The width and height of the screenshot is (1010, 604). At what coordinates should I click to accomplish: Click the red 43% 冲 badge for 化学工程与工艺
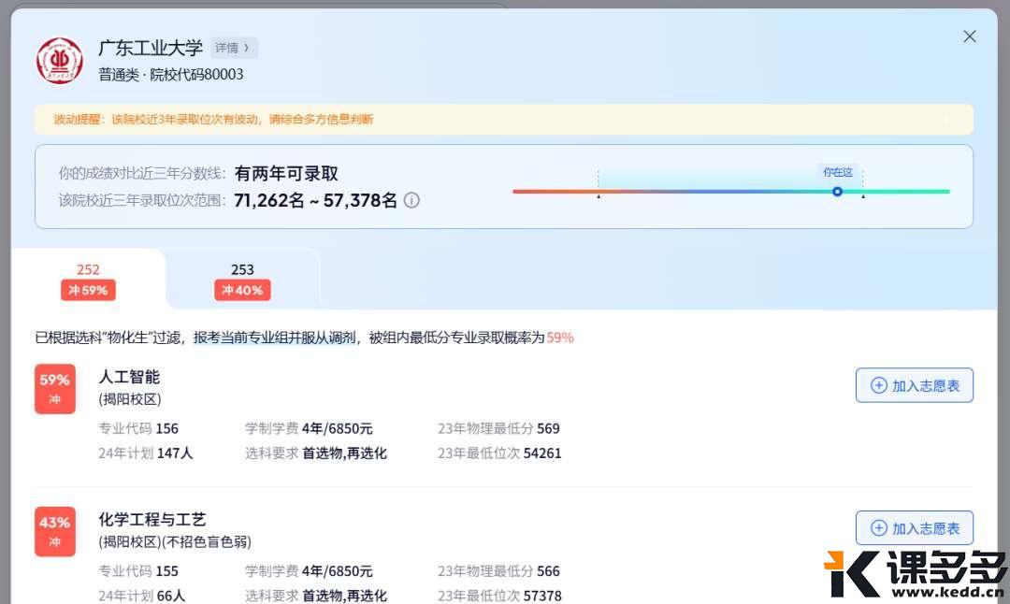(54, 530)
